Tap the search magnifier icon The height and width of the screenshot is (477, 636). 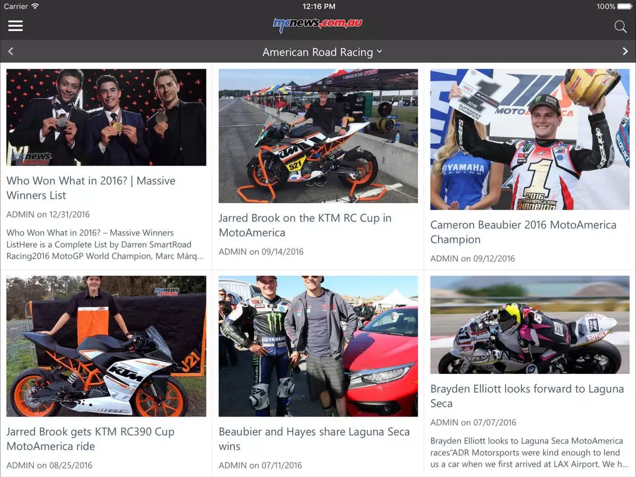click(620, 26)
